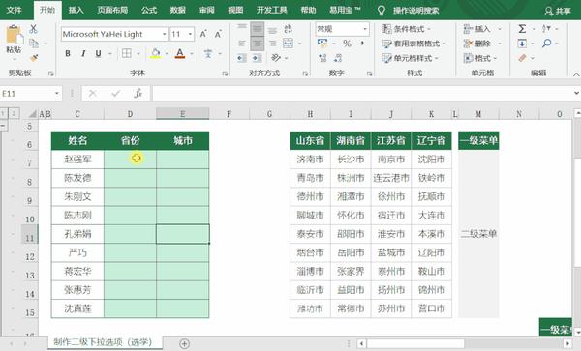The image size is (581, 351).
Task: Click the formula bar input
Action: pyautogui.click(x=363, y=94)
